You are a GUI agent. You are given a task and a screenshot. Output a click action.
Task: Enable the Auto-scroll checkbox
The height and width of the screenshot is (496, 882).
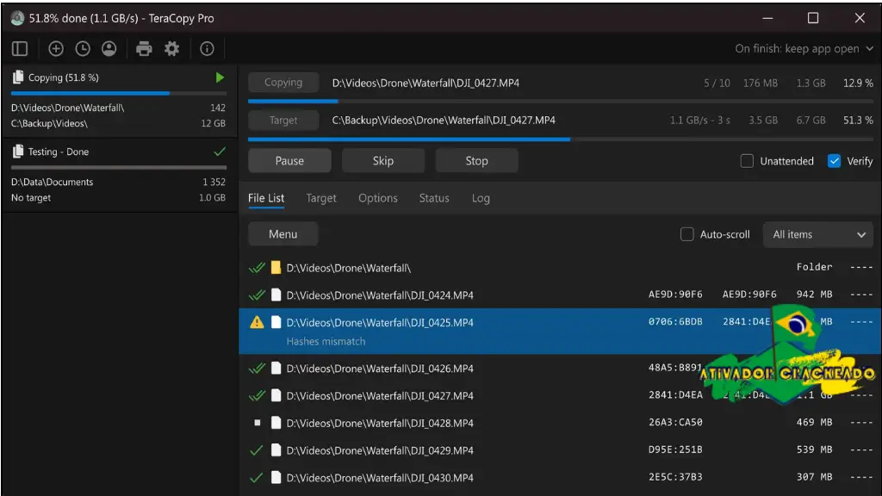pyautogui.click(x=686, y=234)
